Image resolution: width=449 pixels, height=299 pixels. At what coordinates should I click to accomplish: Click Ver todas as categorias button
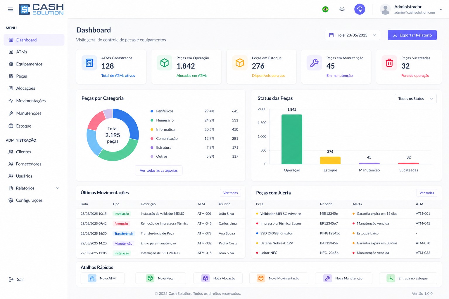point(158,171)
